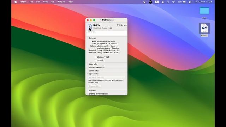Expand the Sharing & Permissions section
Screen dimensions: 226x127
(88, 93)
